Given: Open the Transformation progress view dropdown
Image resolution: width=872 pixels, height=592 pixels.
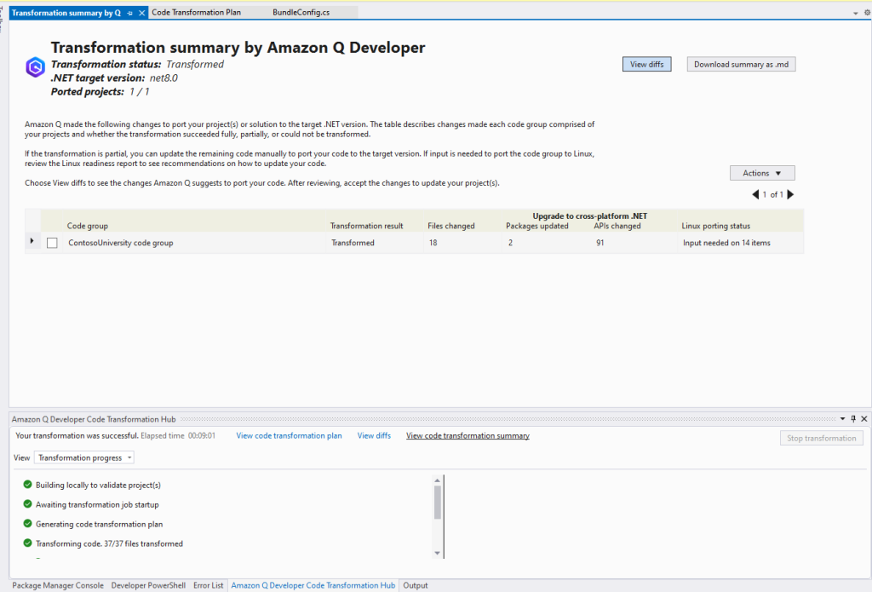Looking at the screenshot, I should [x=84, y=457].
